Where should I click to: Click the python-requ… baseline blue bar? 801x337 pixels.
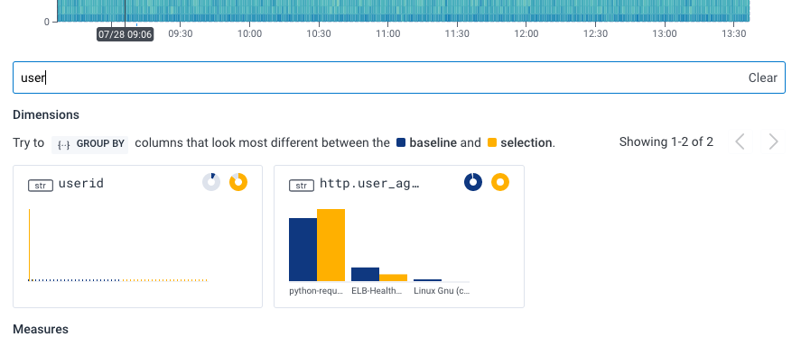tap(303, 250)
